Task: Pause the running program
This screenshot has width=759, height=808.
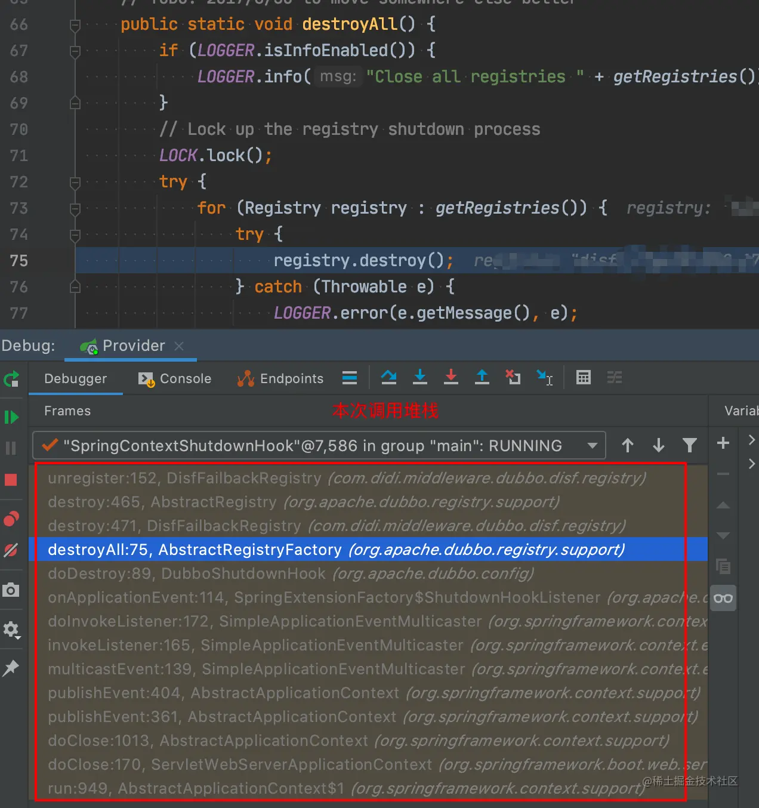Action: (x=11, y=448)
